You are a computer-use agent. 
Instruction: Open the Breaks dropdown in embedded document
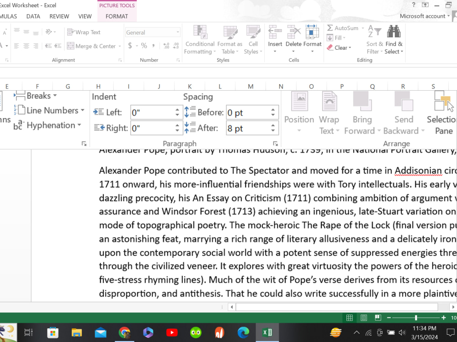(35, 96)
